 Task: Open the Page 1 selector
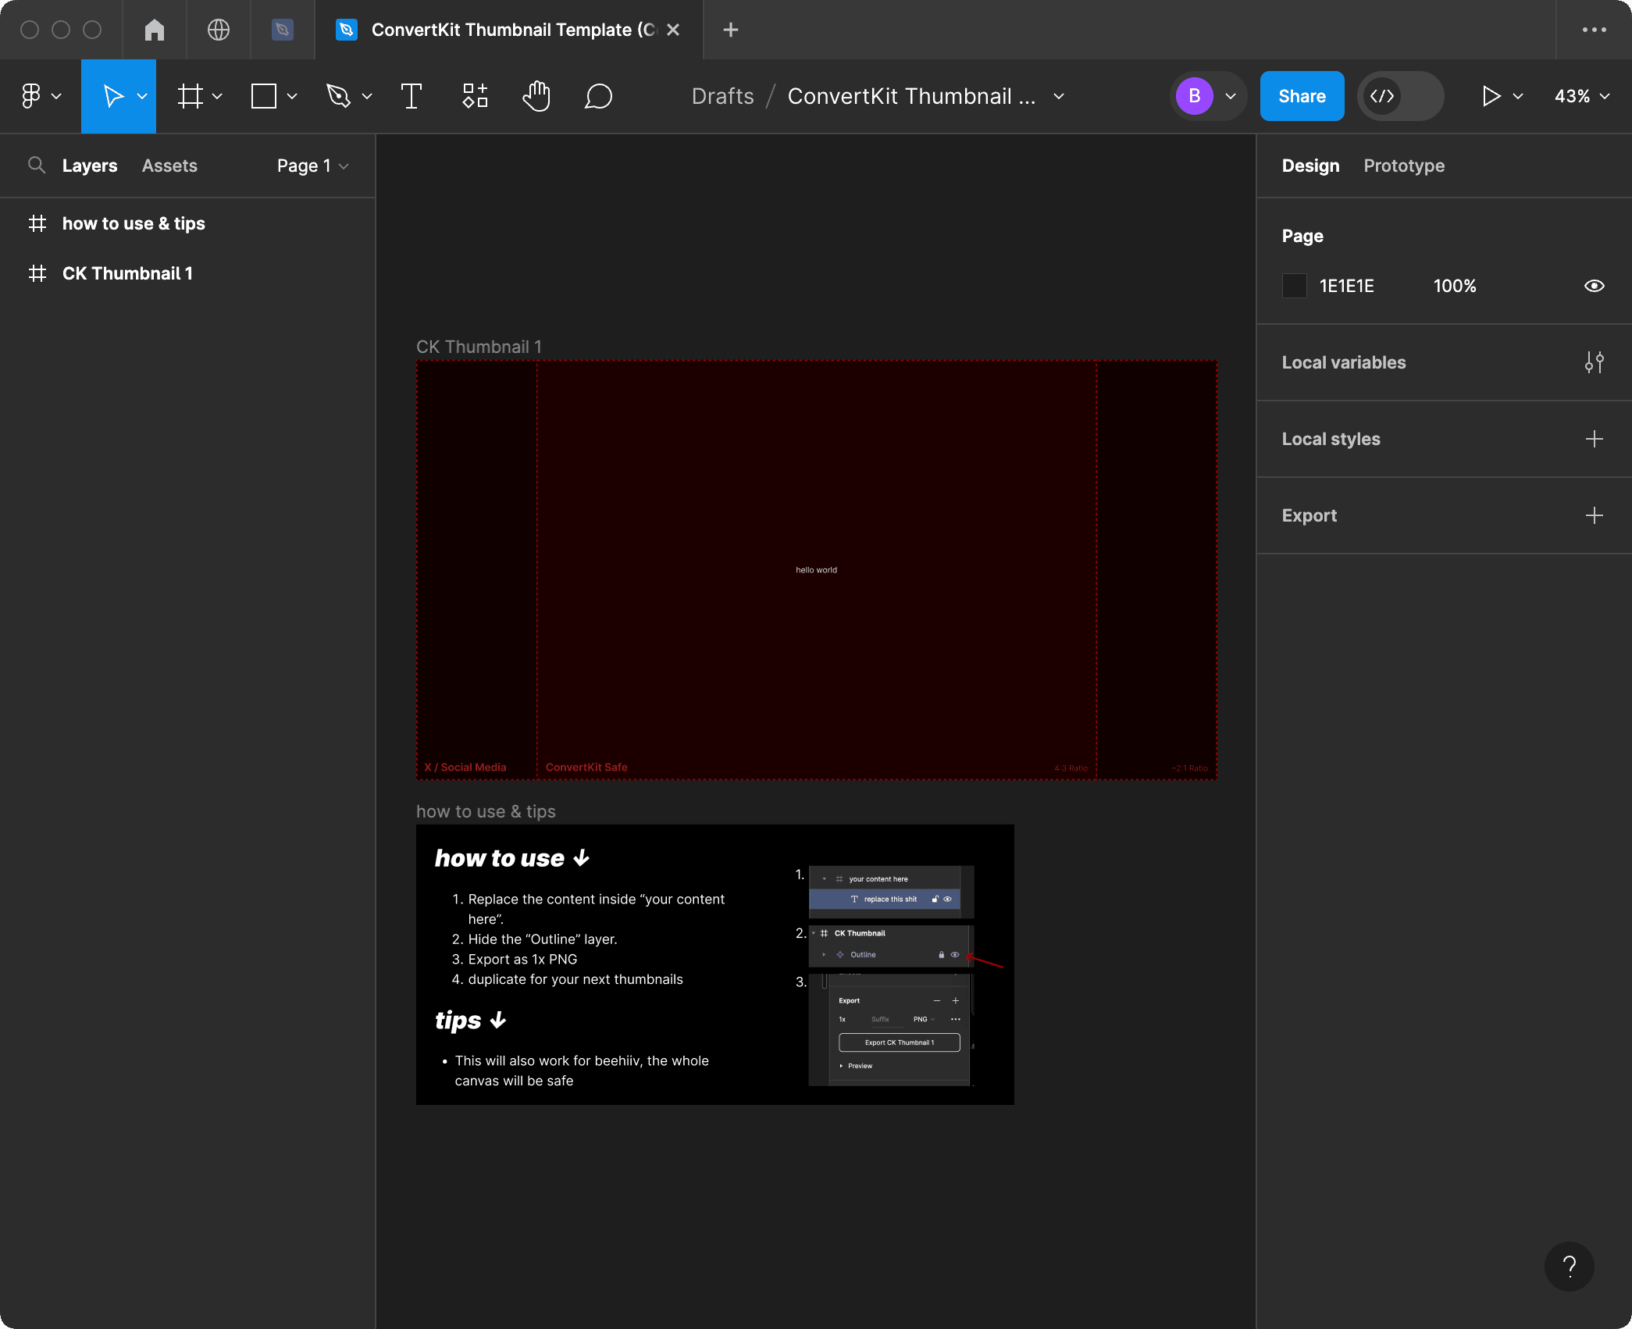(x=312, y=166)
